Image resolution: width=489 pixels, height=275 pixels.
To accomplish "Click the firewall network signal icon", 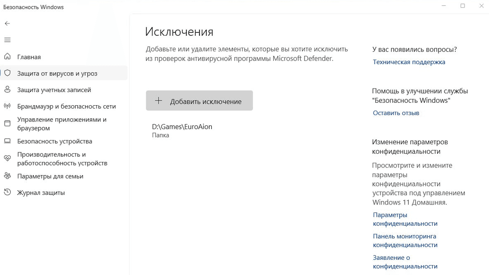I will 7,106.
